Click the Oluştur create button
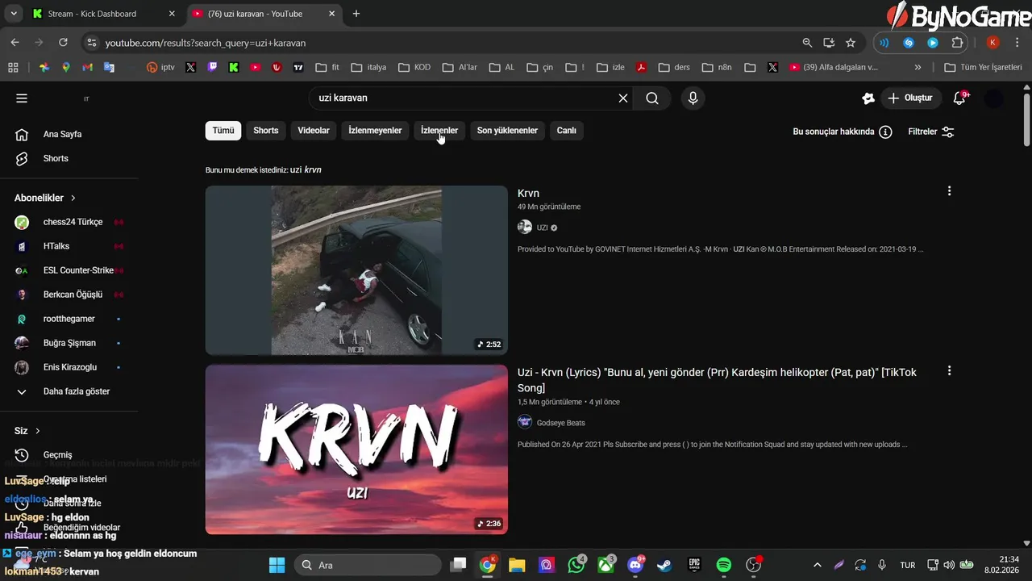 click(910, 98)
